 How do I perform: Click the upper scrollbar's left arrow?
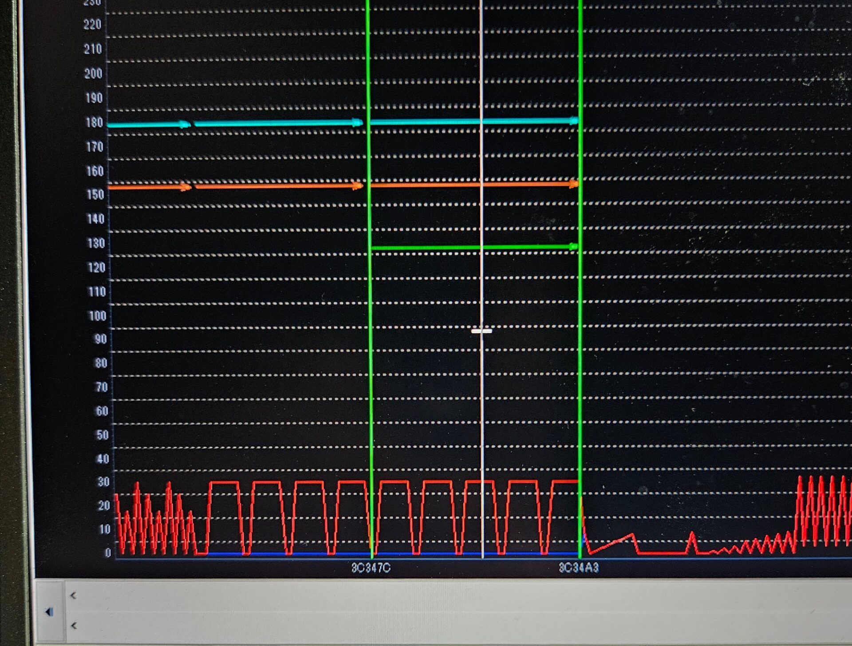pyautogui.click(x=74, y=595)
